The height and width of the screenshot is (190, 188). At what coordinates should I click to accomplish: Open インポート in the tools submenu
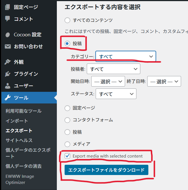pyautogui.click(x=17, y=121)
